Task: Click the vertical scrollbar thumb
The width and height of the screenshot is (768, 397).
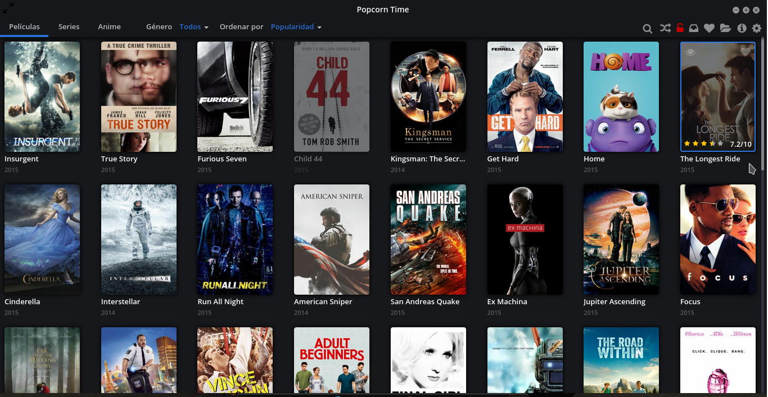Action: click(x=763, y=104)
